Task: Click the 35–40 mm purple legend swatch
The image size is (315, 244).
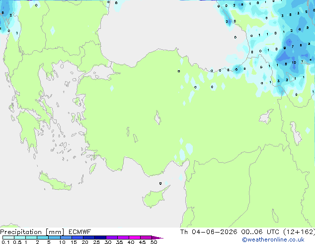Action: [123, 238]
